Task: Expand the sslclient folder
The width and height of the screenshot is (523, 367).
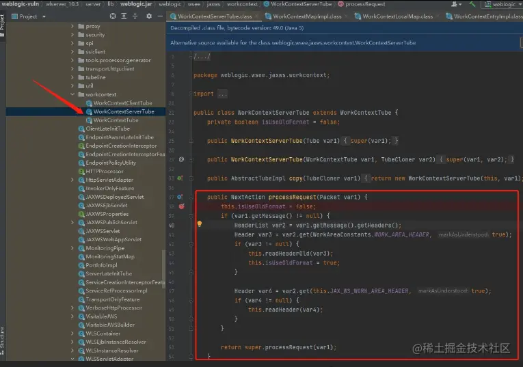Action: click(x=72, y=52)
